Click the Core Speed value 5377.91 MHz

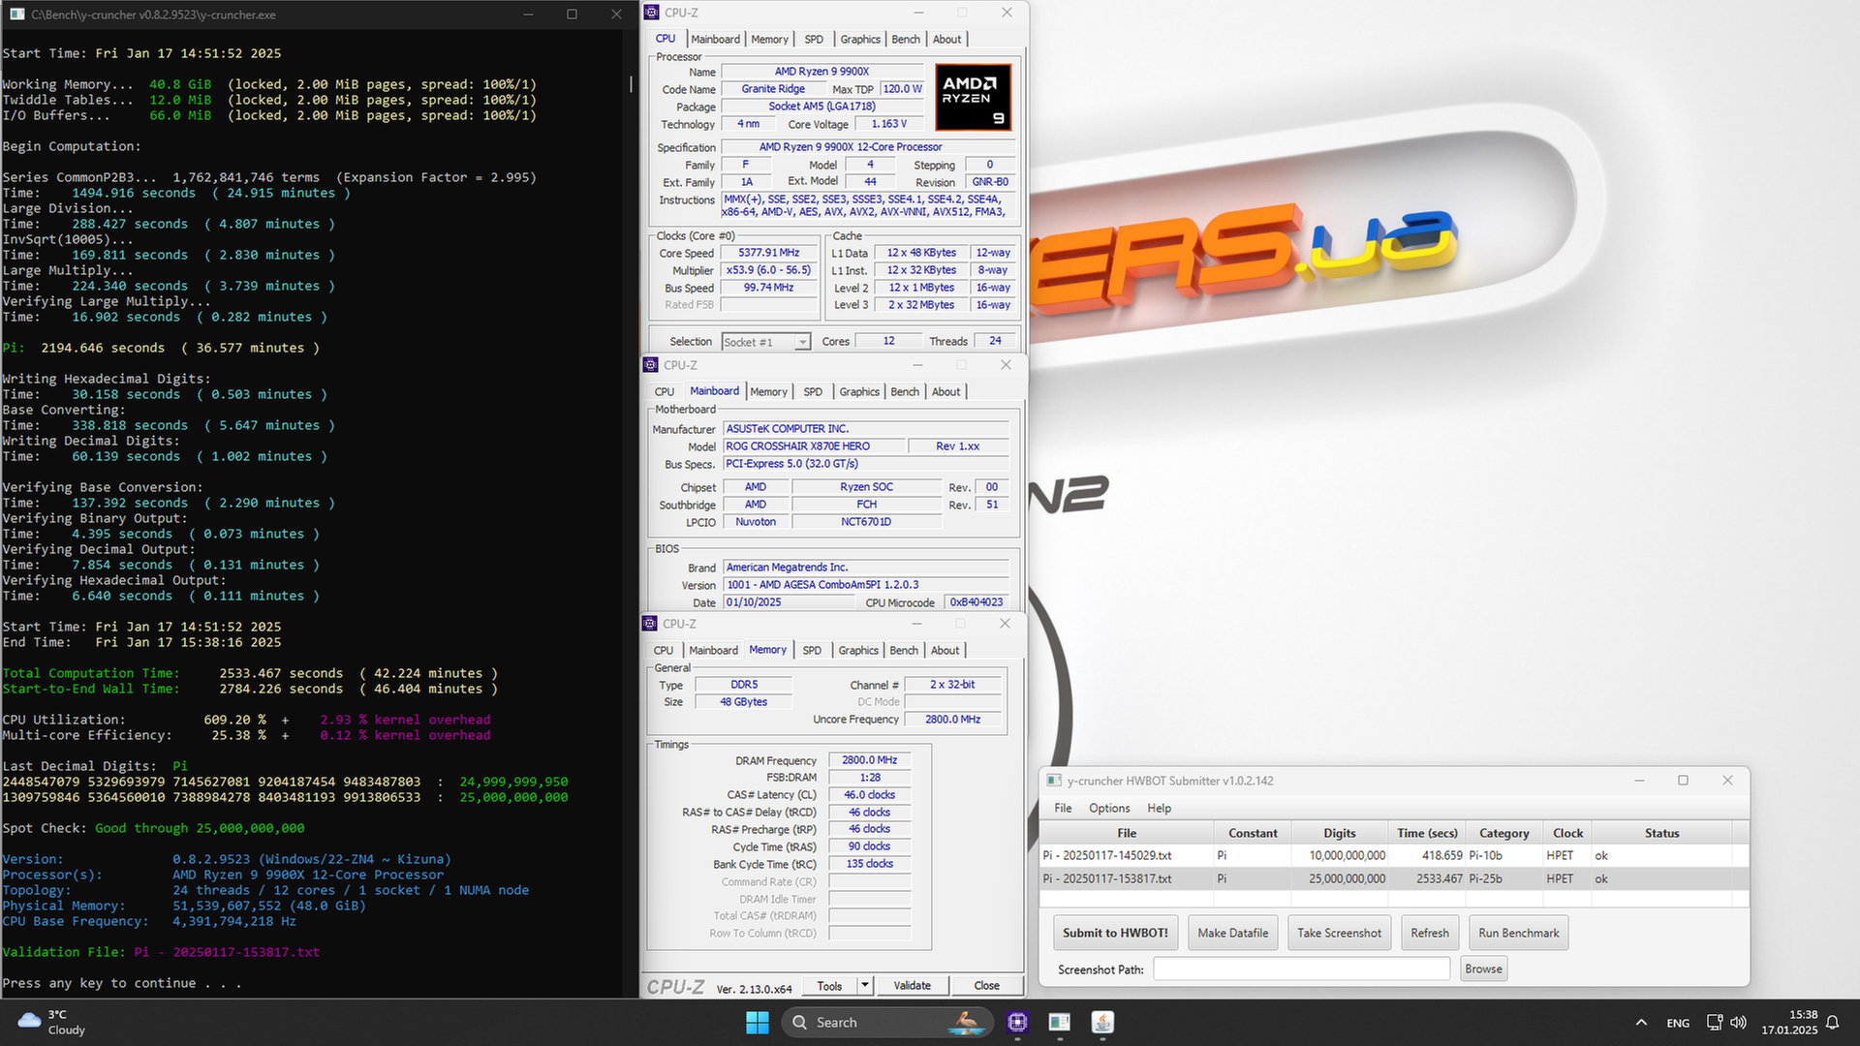769,253
